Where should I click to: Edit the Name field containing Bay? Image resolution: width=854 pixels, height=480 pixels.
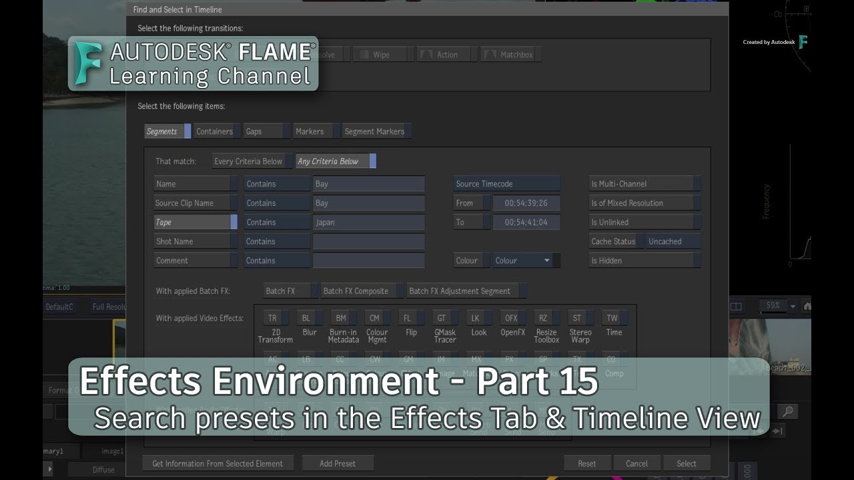click(x=369, y=183)
